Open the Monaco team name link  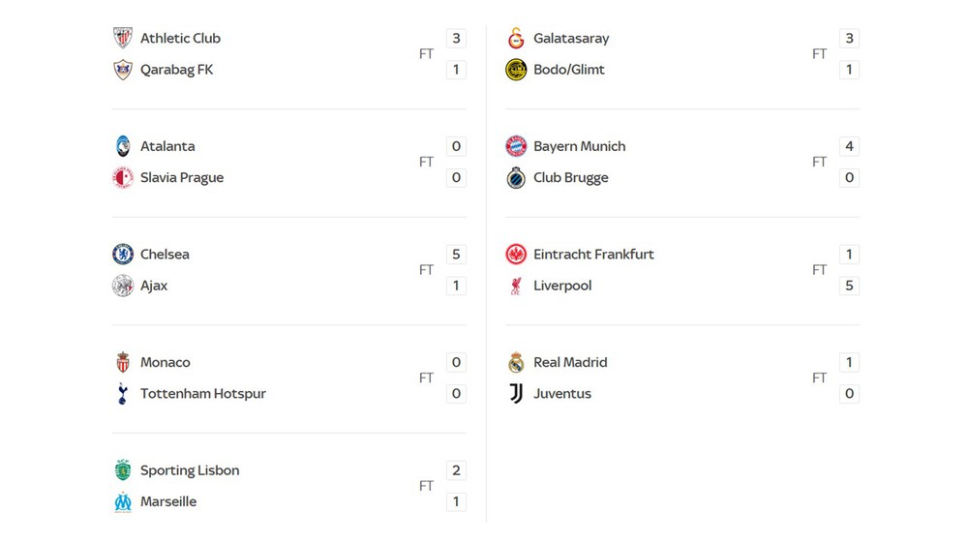166,362
